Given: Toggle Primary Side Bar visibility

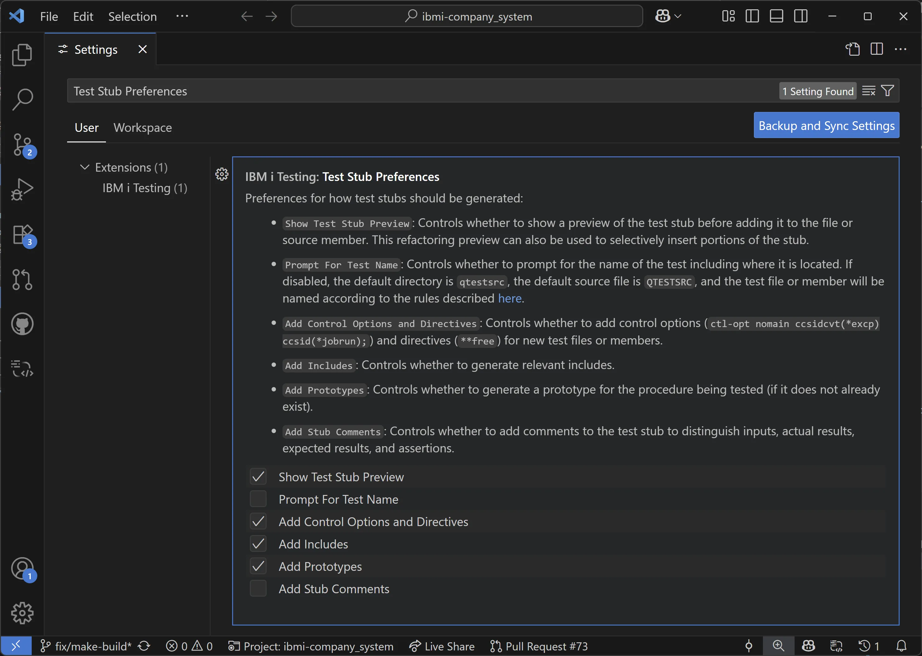Looking at the screenshot, I should point(752,16).
